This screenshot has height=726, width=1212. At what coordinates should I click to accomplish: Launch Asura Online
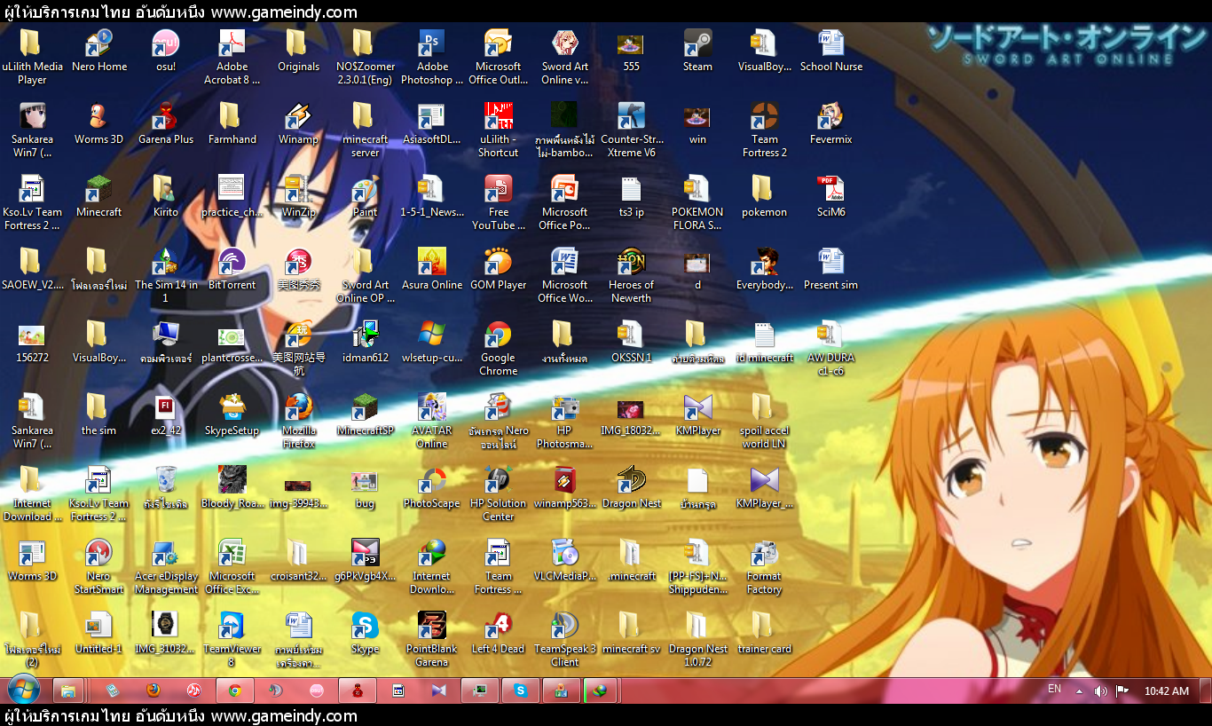click(x=432, y=269)
